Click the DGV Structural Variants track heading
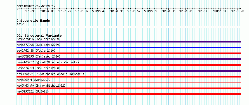The height and width of the screenshot is (105, 249). (39, 36)
